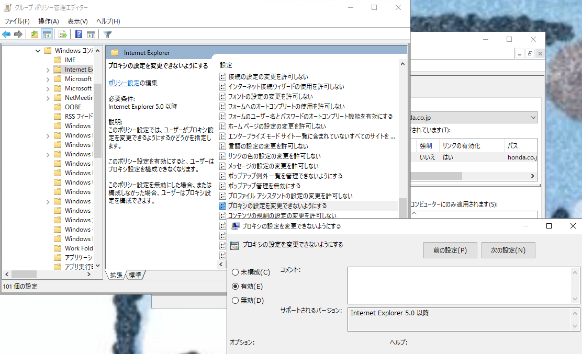Screen dimensions: 582x354
Task: Collapse the Windows コンポーネント tree node
Action: point(38,50)
